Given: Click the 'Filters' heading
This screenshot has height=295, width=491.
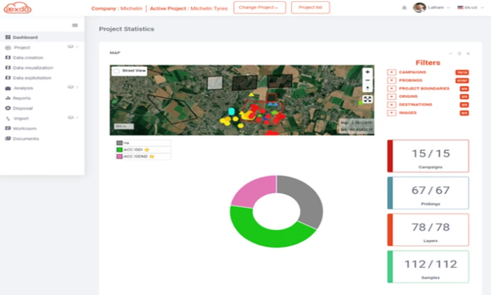Looking at the screenshot, I should tap(428, 63).
